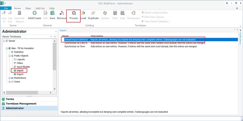Select Synchronize on Term row

coord(149,46)
